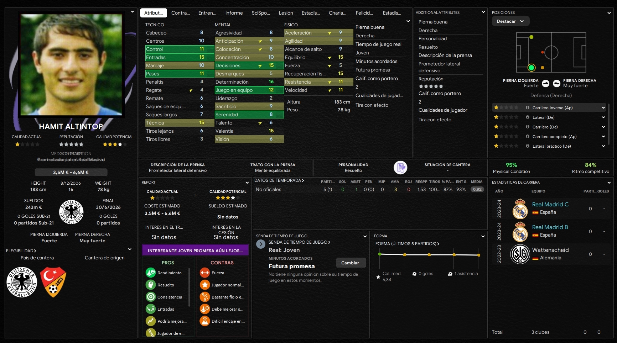Viewport: 617px width, 343px height.
Task: Expand the Lateral (De) role row
Action: point(603,117)
